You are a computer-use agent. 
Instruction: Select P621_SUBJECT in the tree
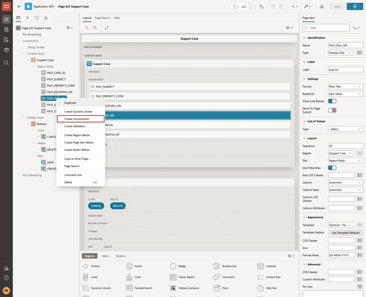click(56, 79)
